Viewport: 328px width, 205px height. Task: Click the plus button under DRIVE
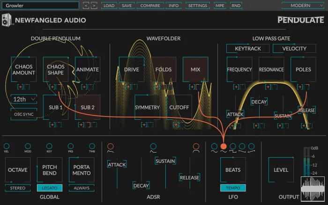[128, 87]
